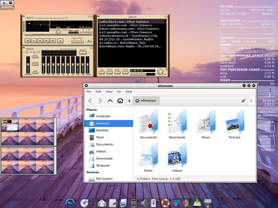This screenshot has width=278, height=208.
Task: Open the View menu in file manager
Action: 109,92
